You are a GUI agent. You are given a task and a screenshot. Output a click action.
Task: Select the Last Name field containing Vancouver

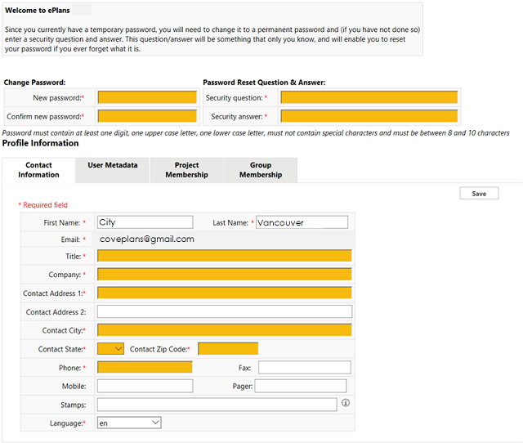[x=302, y=222]
